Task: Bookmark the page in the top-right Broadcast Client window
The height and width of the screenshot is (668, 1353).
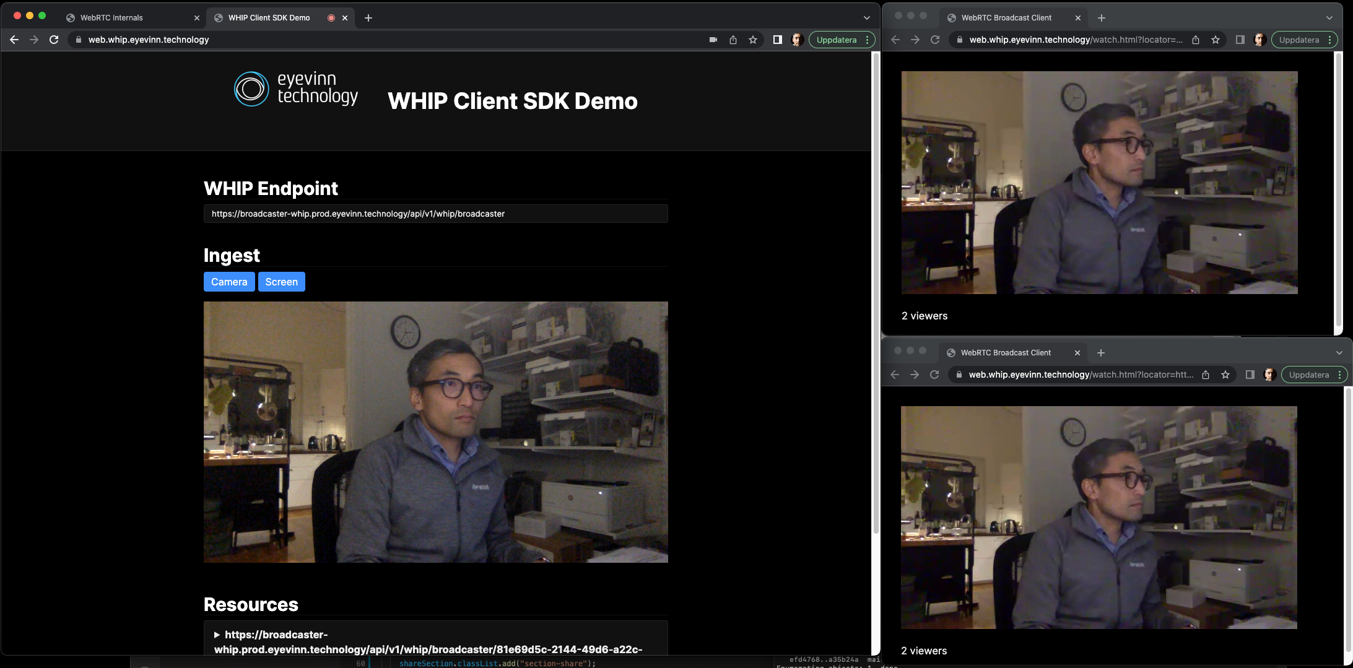Action: click(x=1216, y=40)
